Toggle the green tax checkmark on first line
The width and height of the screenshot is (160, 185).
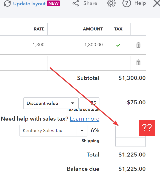[118, 45]
